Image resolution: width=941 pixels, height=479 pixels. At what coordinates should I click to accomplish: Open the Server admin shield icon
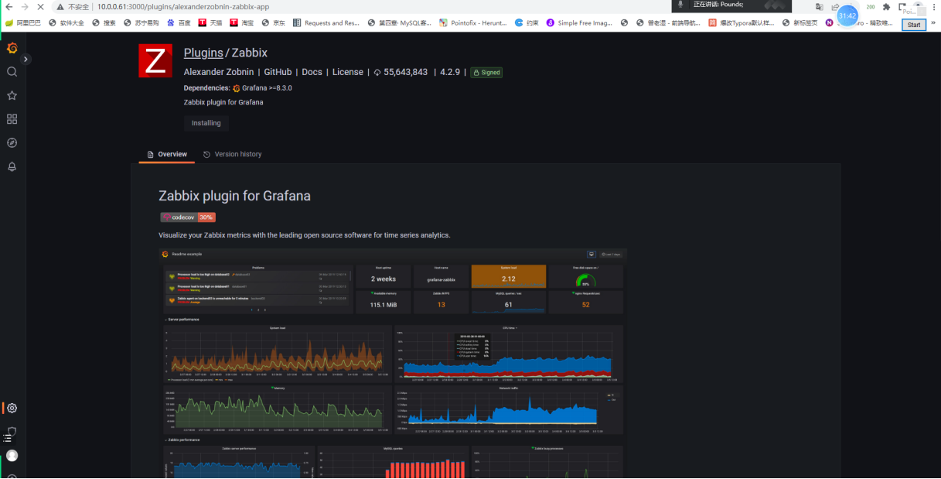pos(12,431)
